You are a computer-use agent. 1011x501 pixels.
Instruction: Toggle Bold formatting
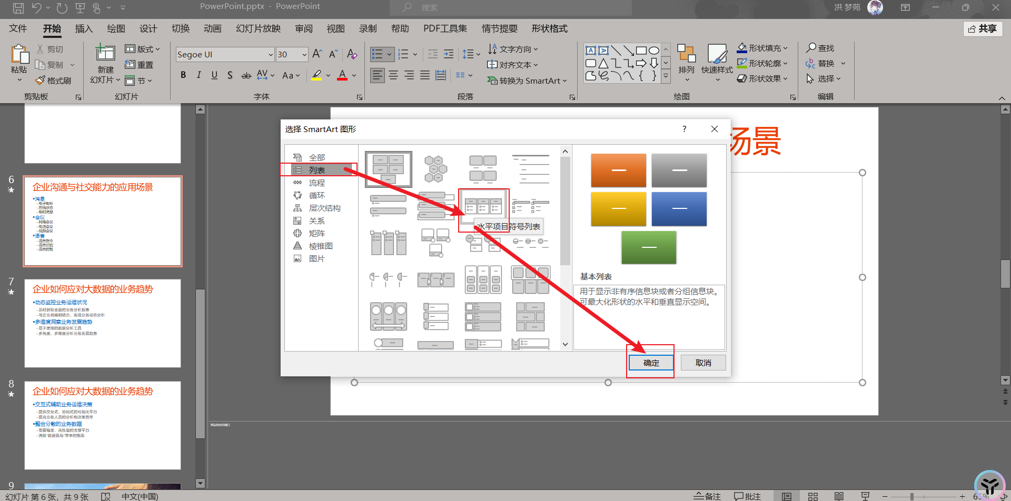click(183, 75)
